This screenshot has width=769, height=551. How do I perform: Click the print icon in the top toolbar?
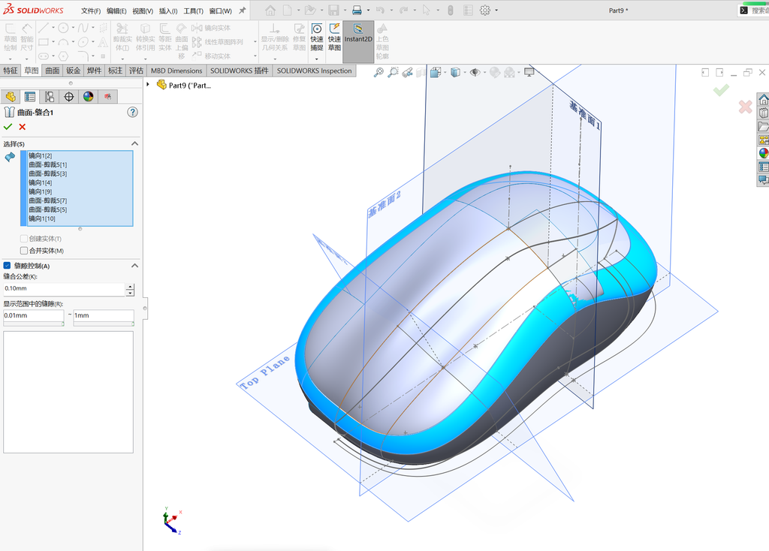coord(357,10)
